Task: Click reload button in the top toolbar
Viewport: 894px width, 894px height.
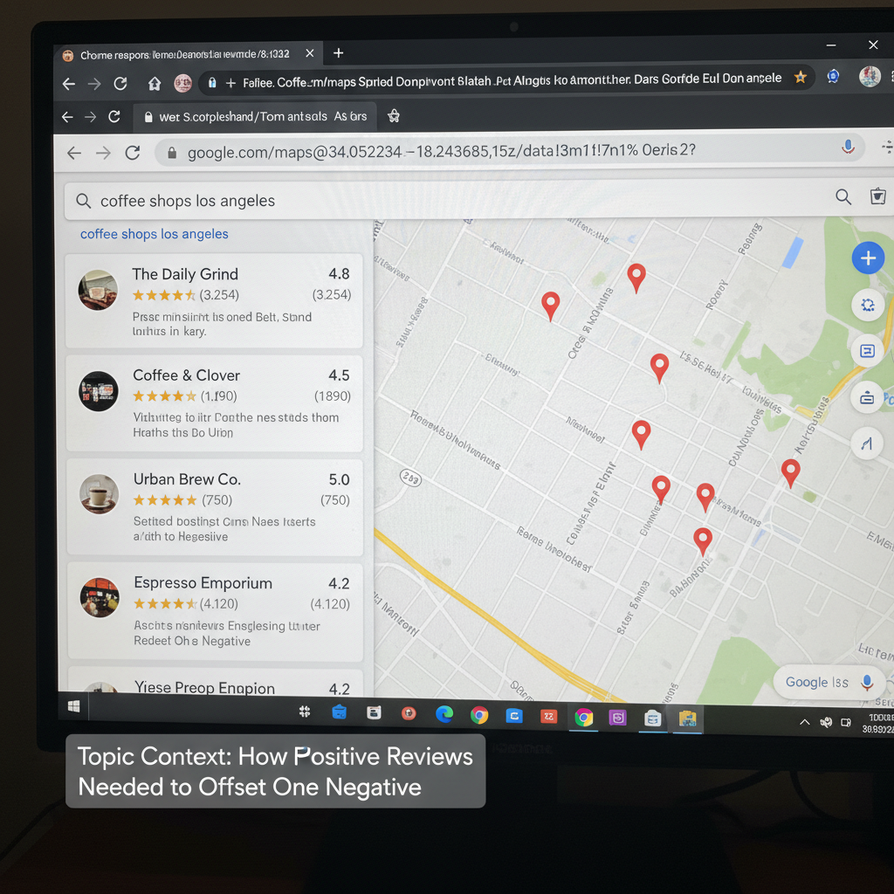Action: (120, 84)
